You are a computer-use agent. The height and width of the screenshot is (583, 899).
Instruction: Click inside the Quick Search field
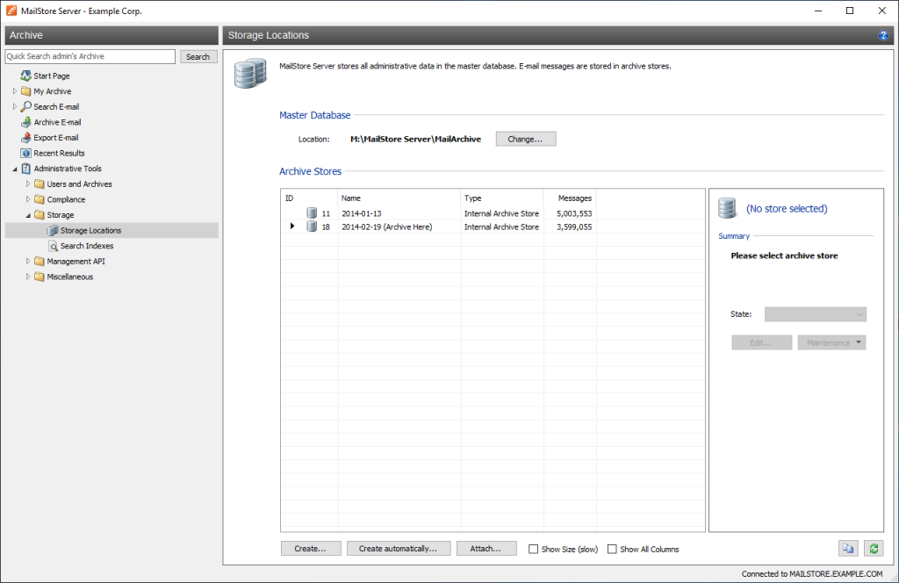(90, 55)
